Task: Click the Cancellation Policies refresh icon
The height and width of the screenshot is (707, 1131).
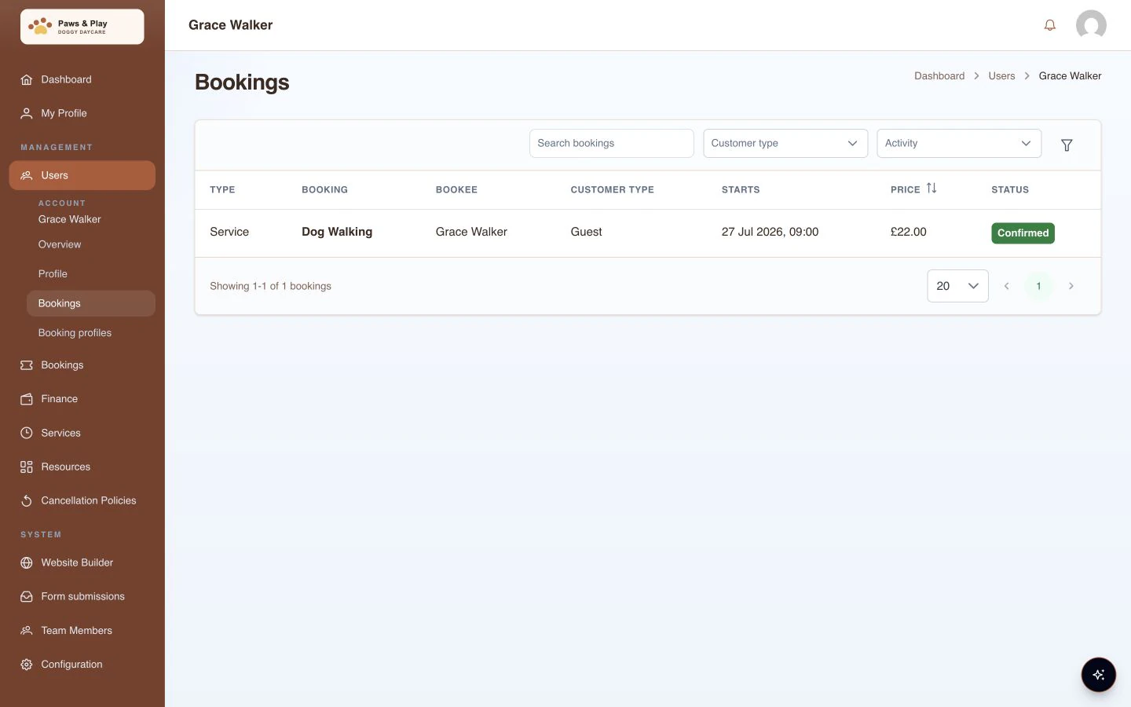Action: point(27,500)
